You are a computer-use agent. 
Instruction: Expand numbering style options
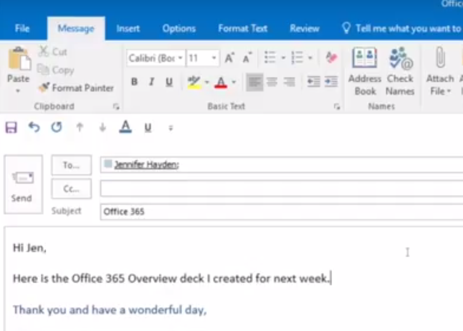coord(310,58)
